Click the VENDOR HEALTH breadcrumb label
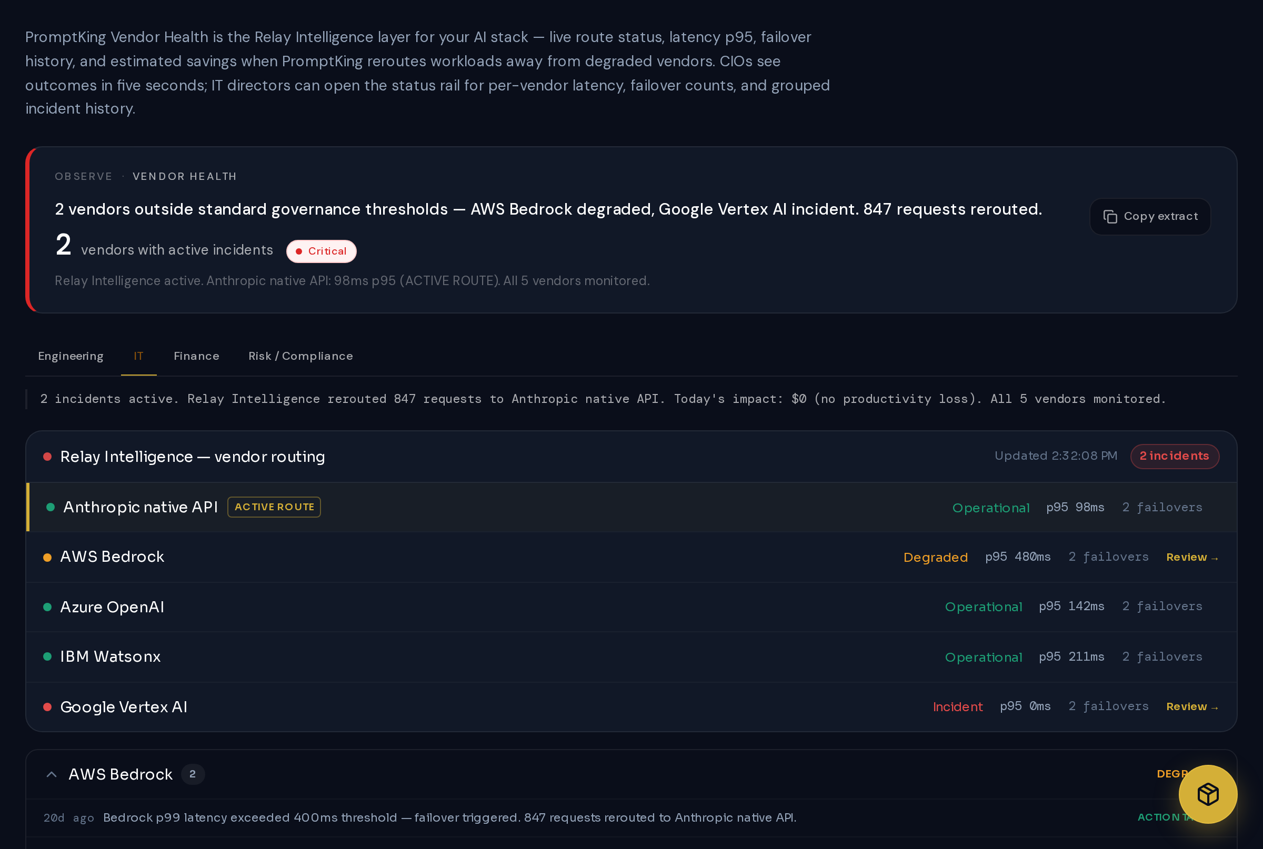1263x849 pixels. point(185,177)
